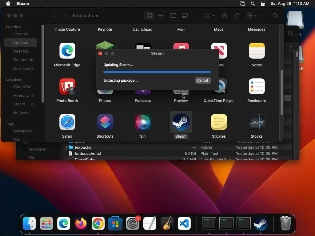The width and height of the screenshot is (315, 236).
Task: Expand the texpacks folder in back window
Action: tap(66, 147)
